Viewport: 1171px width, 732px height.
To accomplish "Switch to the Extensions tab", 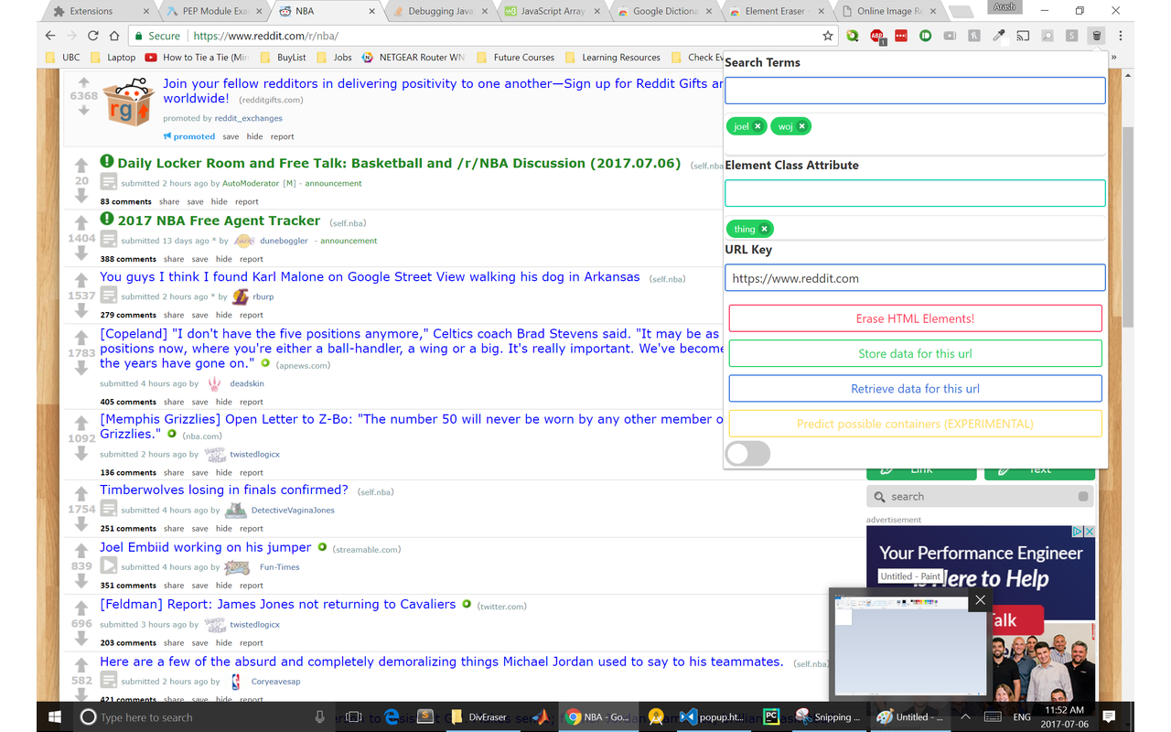I will coord(97,11).
